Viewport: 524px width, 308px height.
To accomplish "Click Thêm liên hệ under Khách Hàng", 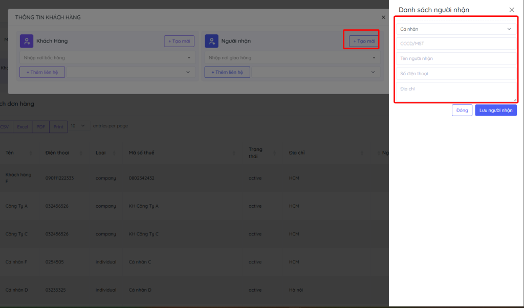I will pyautogui.click(x=42, y=72).
